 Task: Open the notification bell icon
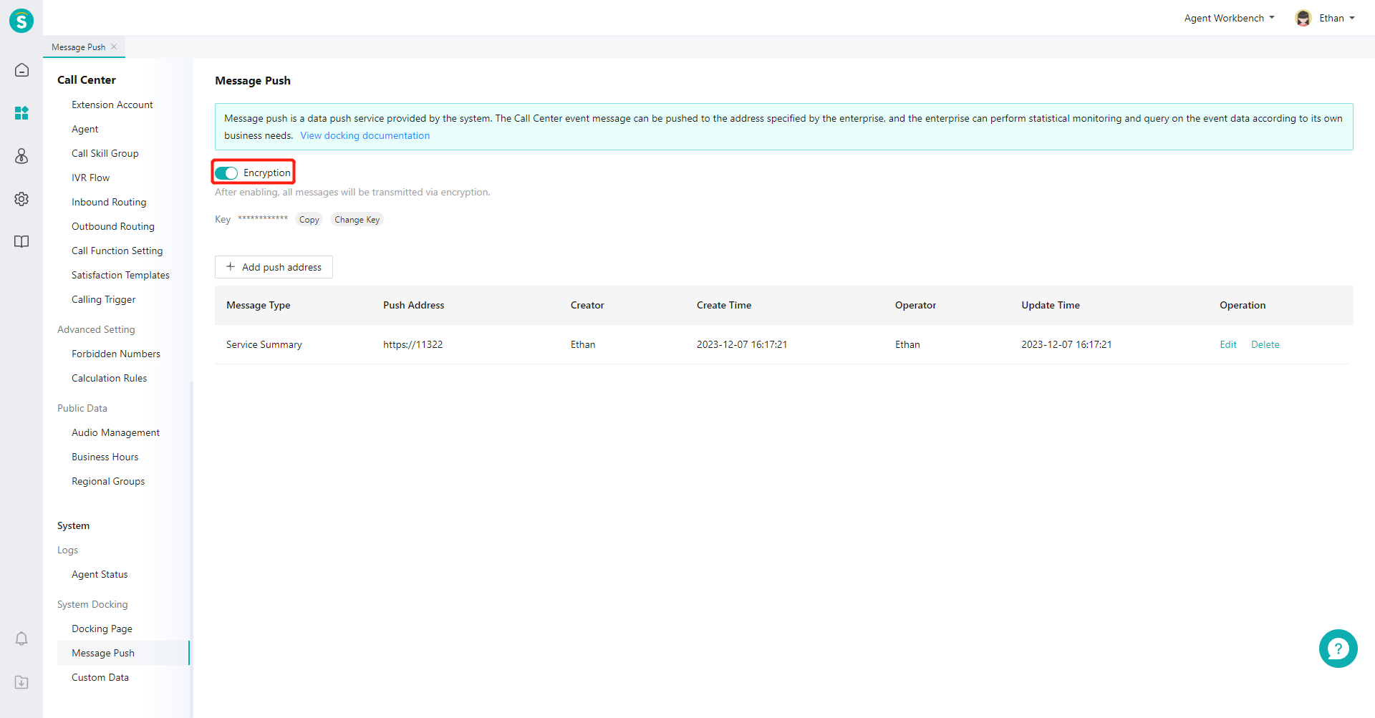coord(21,639)
